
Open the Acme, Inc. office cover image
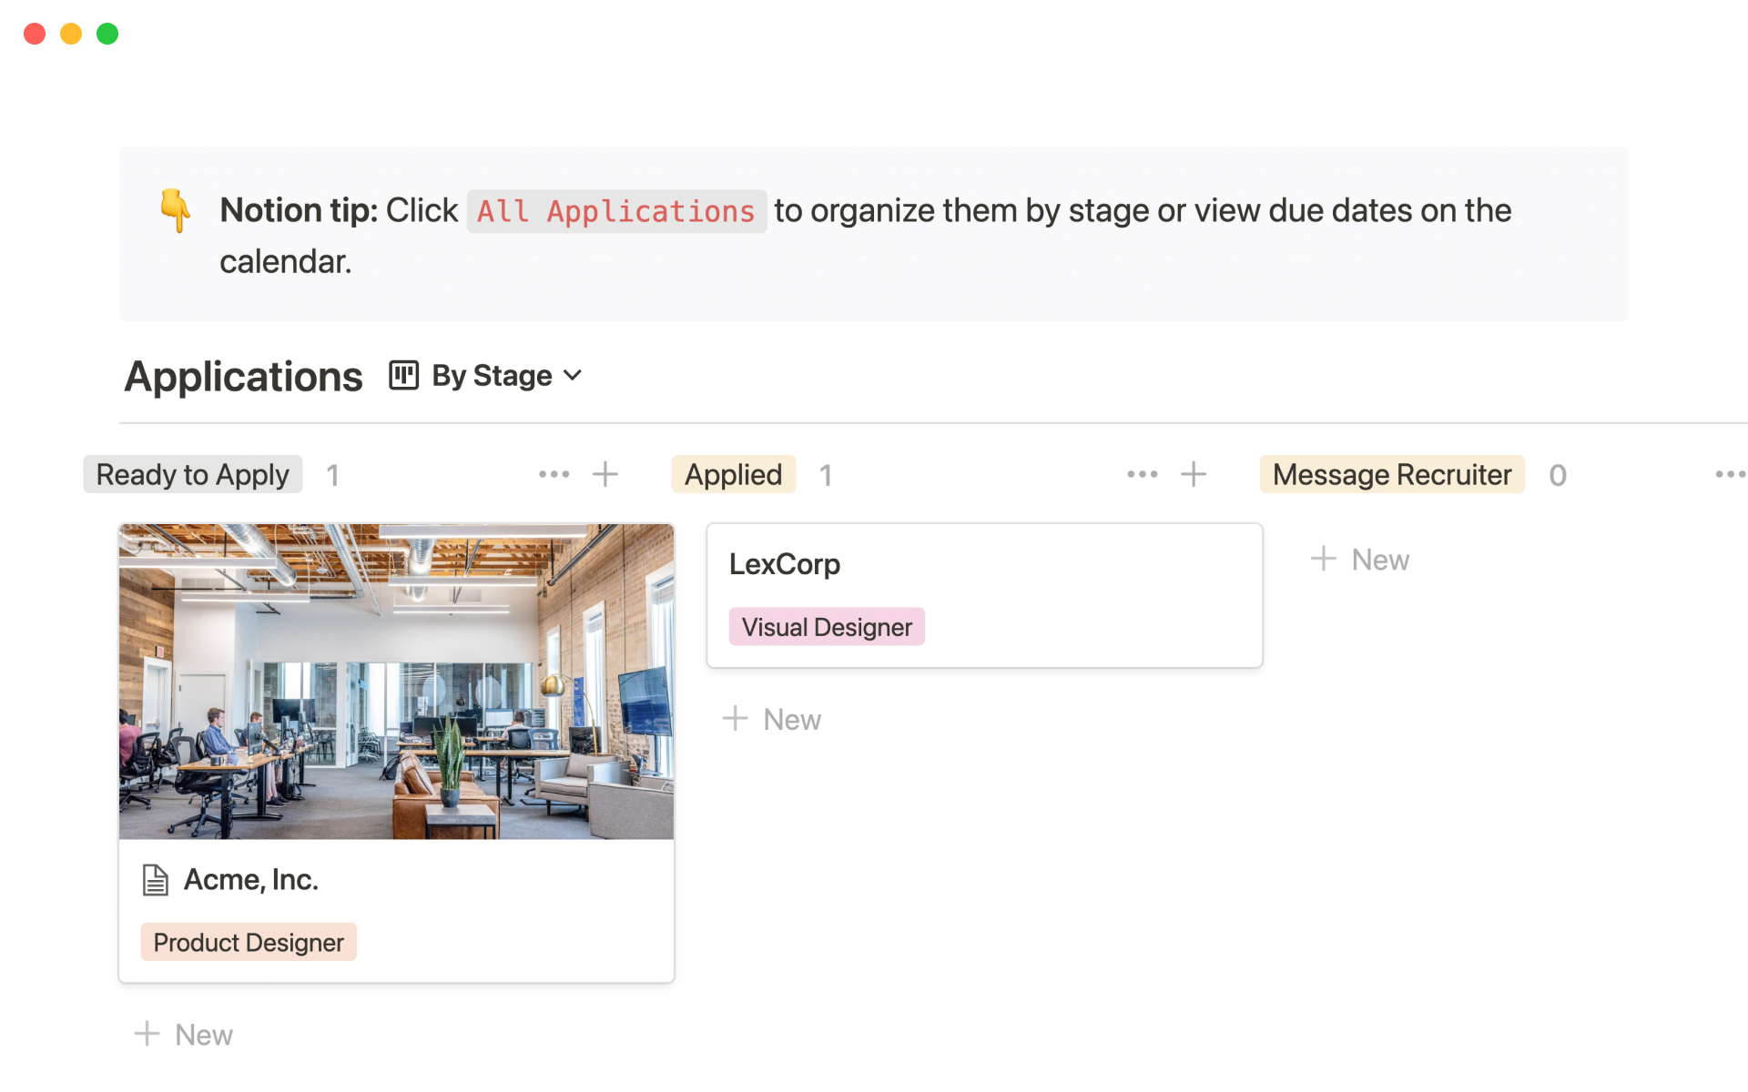point(396,681)
